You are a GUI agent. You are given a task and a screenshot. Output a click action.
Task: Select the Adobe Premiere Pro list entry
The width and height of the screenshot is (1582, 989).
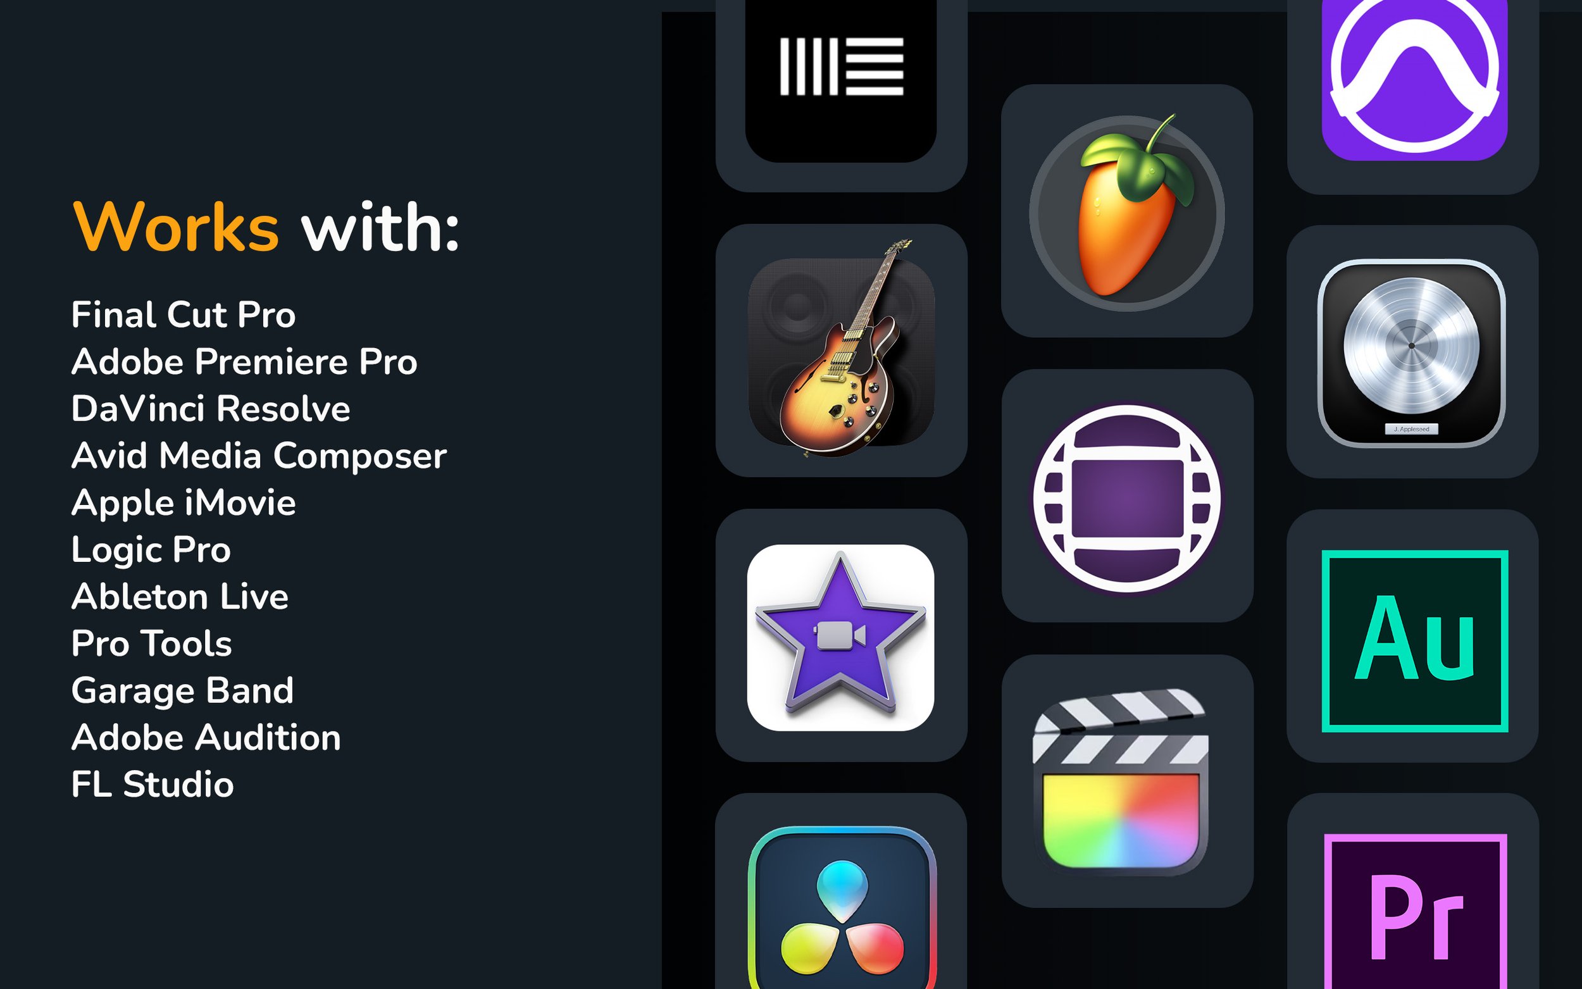pos(244,362)
